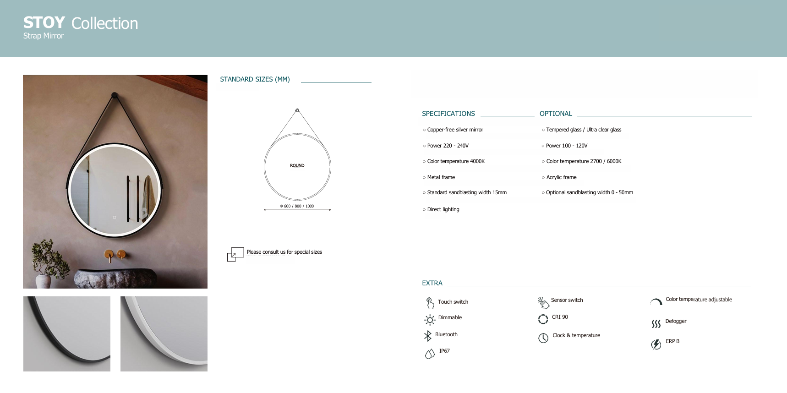Click the Color temperature adjustable arc icon
Screen dimensions: 787x393
point(656,301)
